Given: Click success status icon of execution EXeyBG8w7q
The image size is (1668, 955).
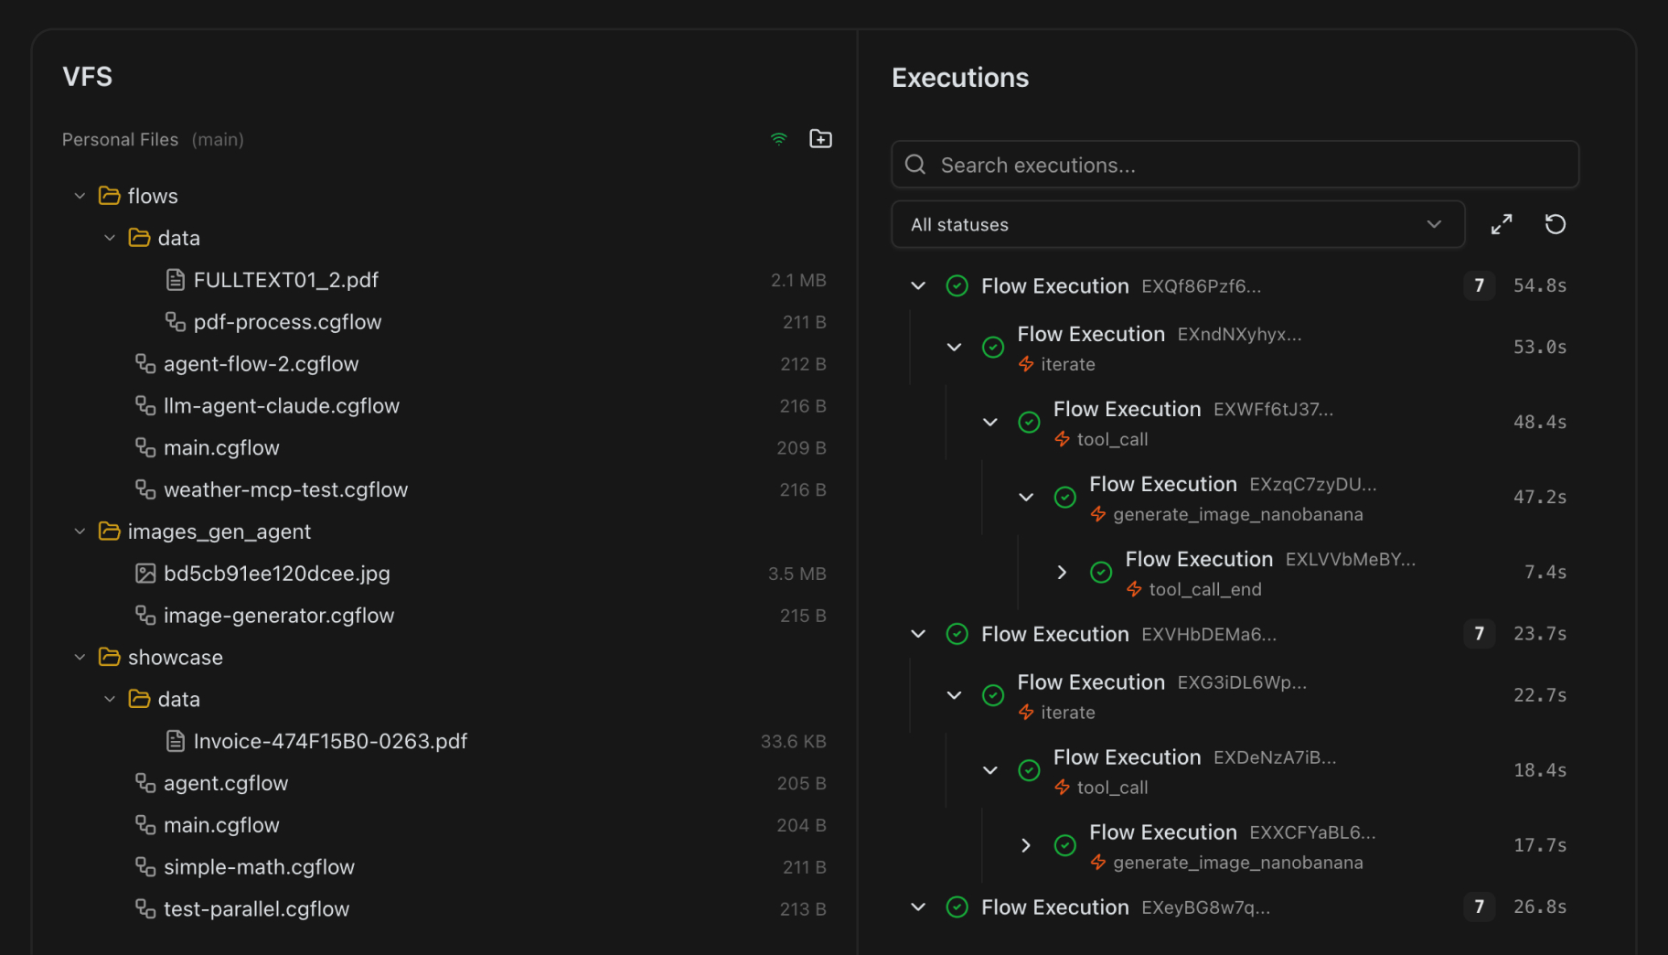Looking at the screenshot, I should 957,907.
